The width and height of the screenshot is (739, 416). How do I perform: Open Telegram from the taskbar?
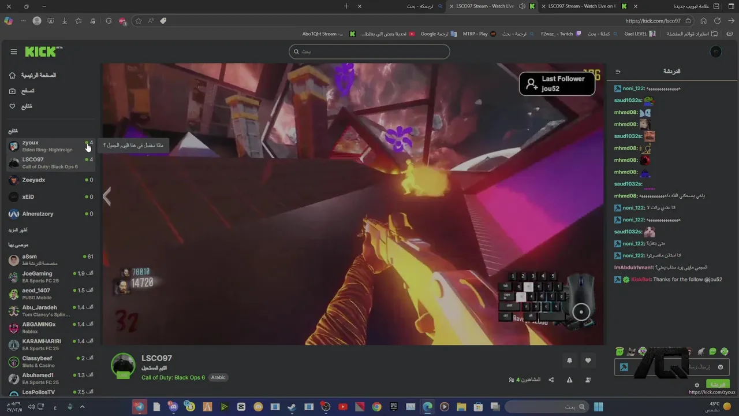139,407
